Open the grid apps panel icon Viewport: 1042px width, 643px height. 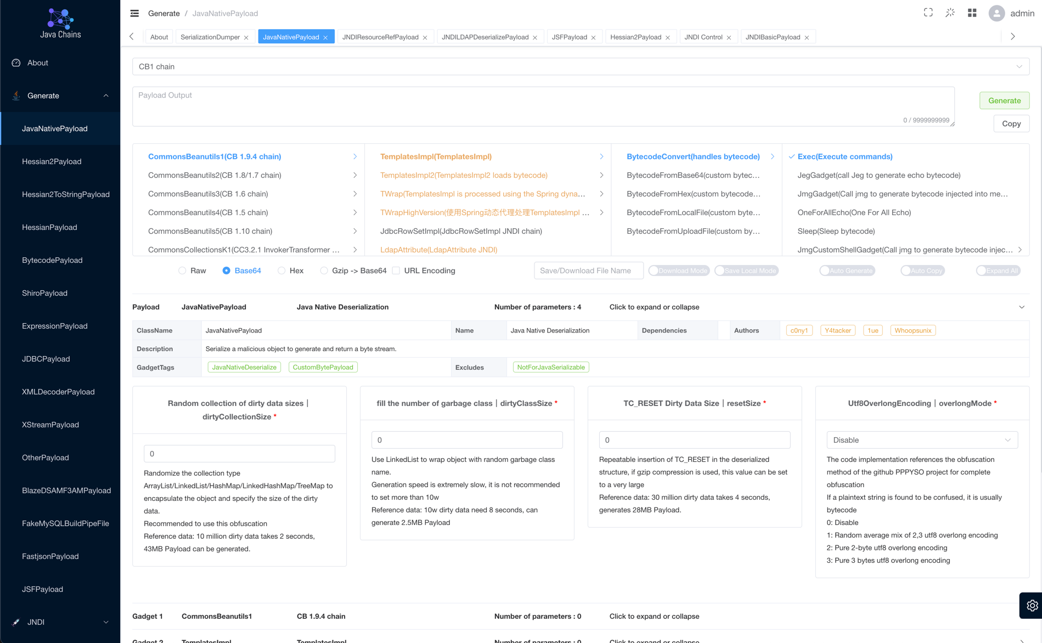(x=972, y=12)
